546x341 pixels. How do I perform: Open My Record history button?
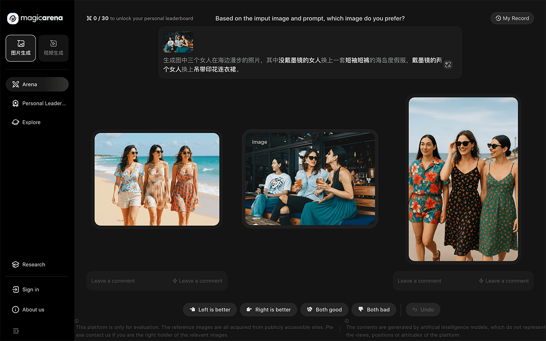point(512,18)
